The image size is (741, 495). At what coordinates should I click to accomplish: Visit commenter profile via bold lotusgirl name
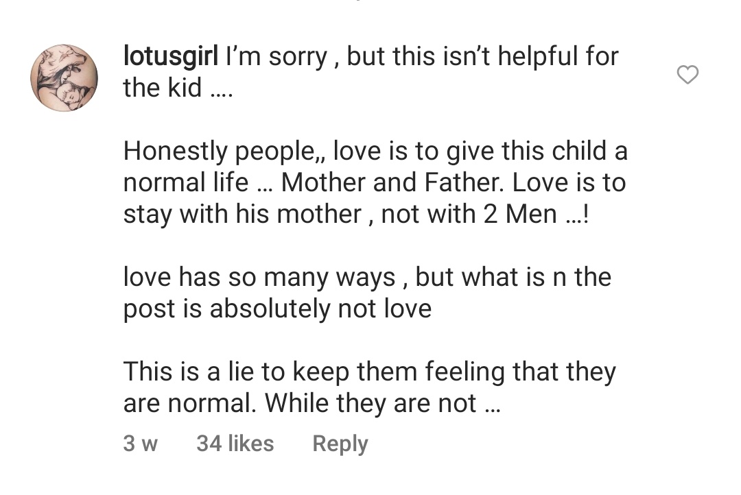171,57
